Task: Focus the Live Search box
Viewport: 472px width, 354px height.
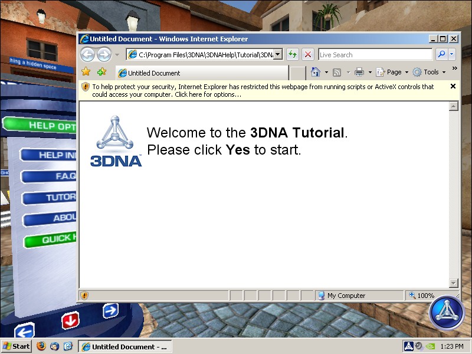Action: [x=375, y=55]
